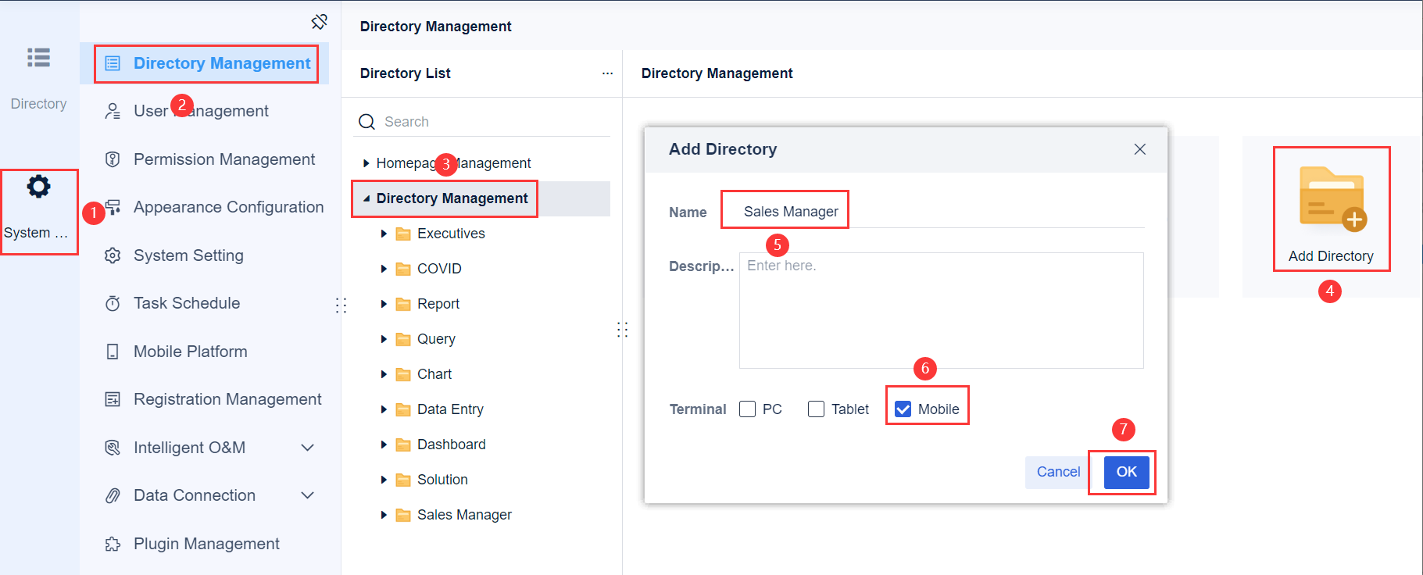
Task: Click the magnifier search icon in Directory List
Action: click(366, 122)
